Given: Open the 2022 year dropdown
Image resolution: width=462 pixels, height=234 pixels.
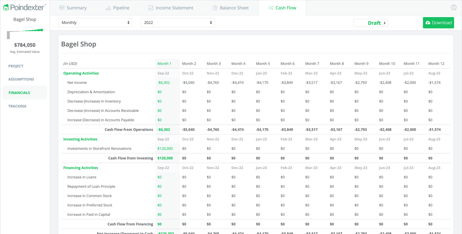Looking at the screenshot, I should coord(177,23).
